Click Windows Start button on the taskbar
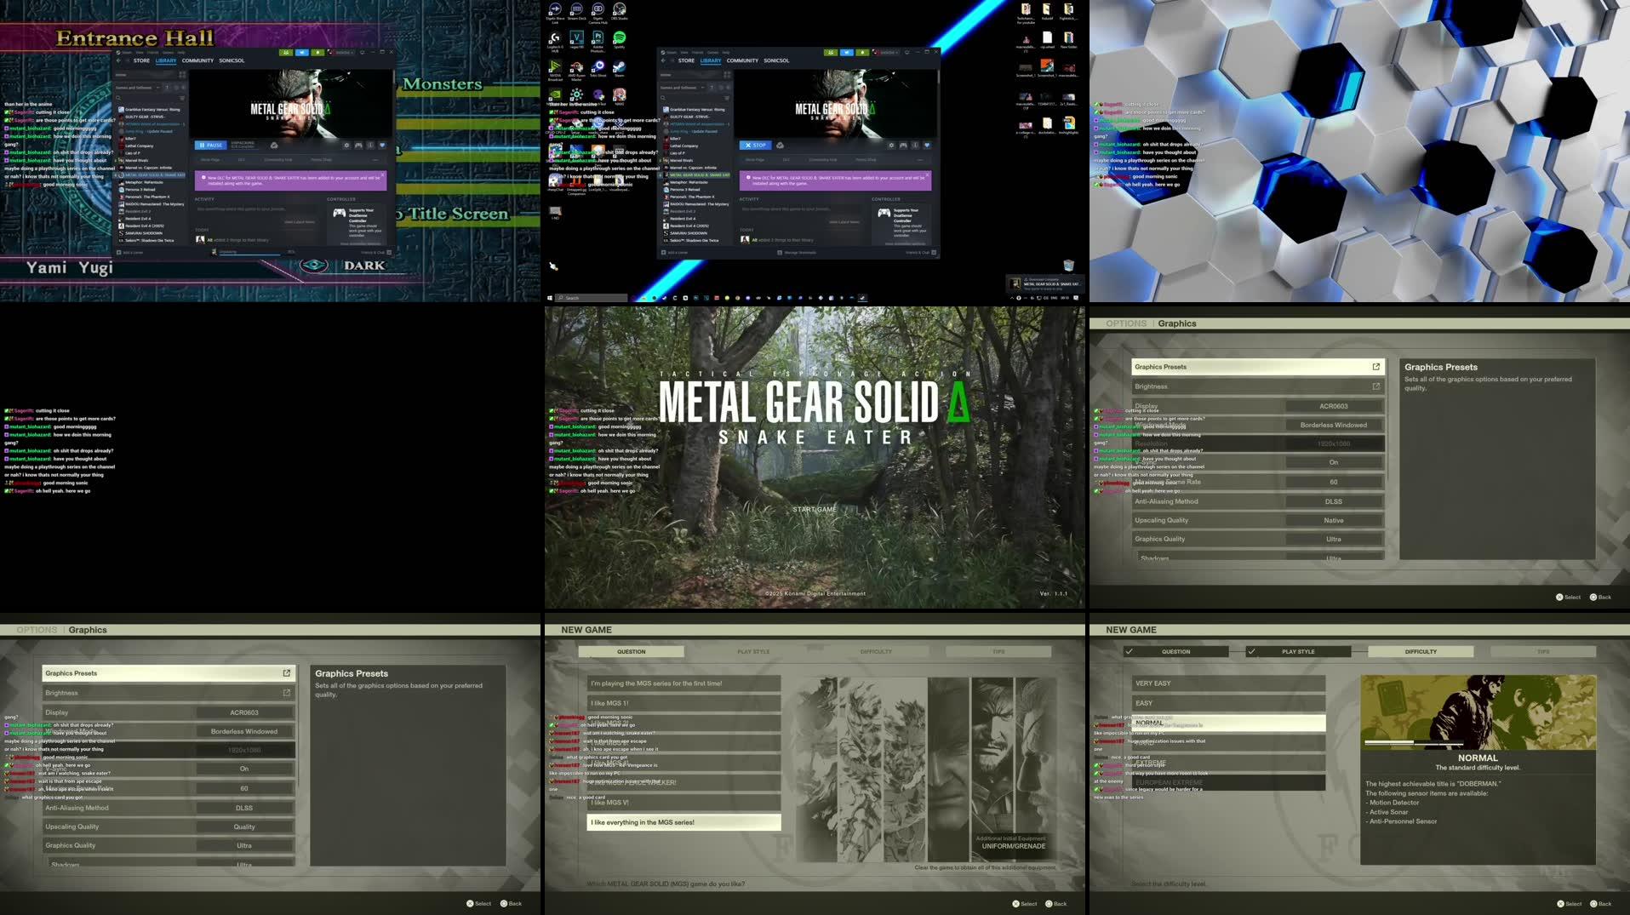This screenshot has height=915, width=1630. (x=549, y=298)
